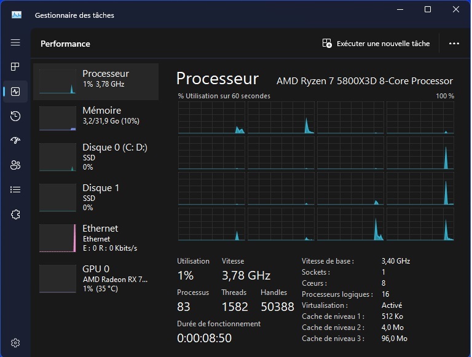Open the Users page icon
Image resolution: width=472 pixels, height=357 pixels.
pos(15,165)
